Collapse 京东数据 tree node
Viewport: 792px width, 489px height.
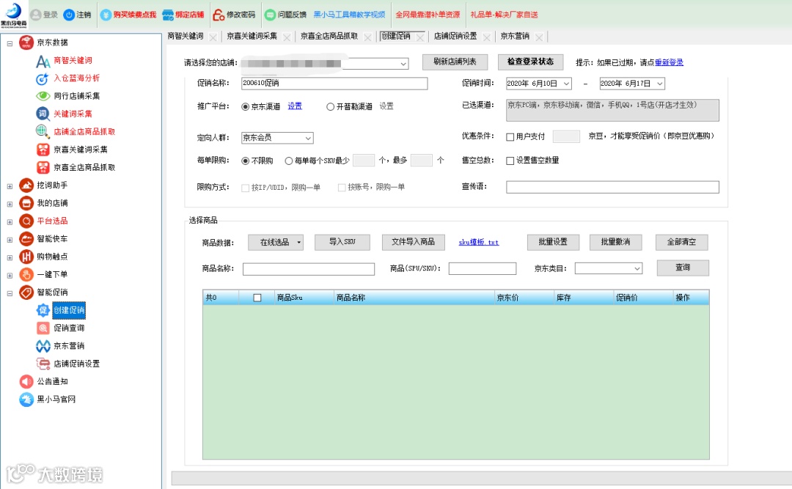coord(10,43)
